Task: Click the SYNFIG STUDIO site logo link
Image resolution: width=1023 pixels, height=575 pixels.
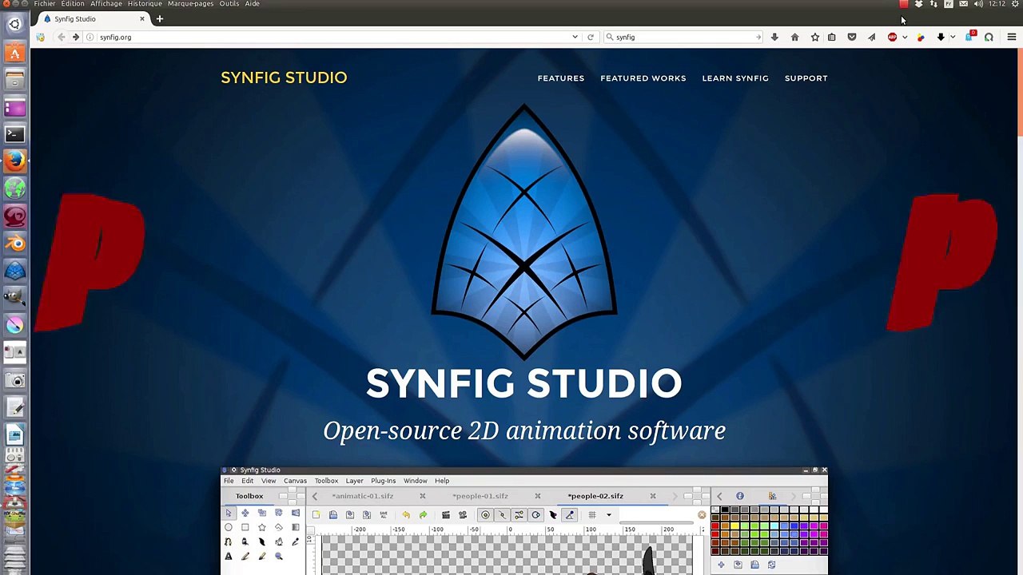Action: tap(284, 77)
